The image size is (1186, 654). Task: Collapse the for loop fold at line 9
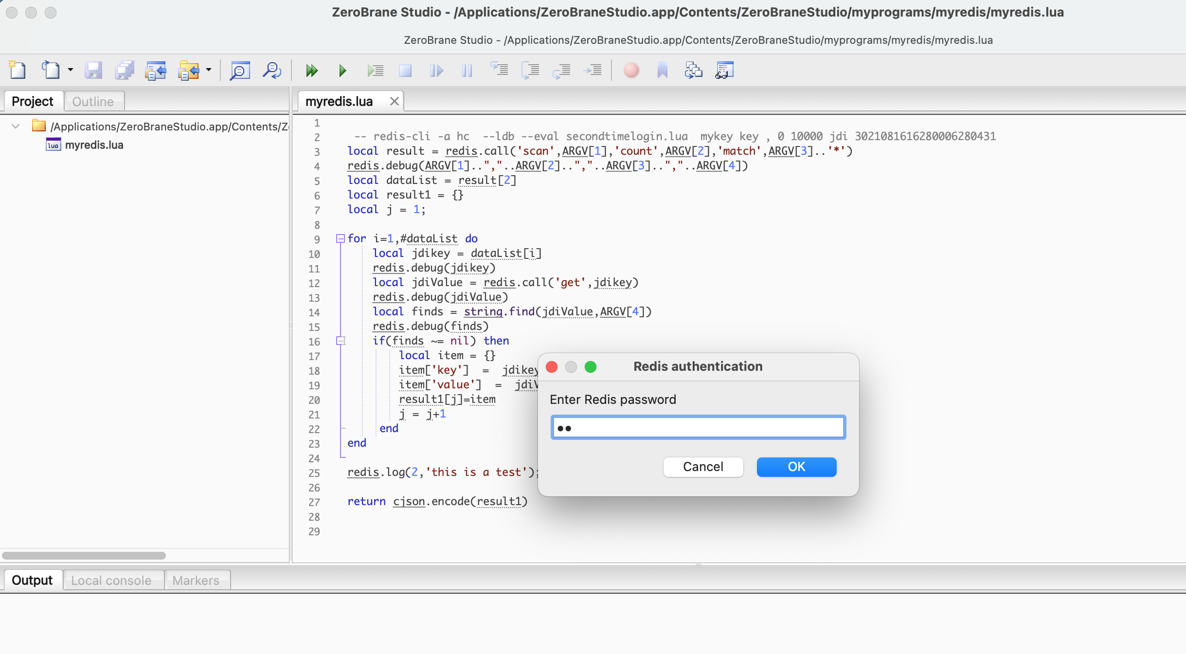click(341, 238)
